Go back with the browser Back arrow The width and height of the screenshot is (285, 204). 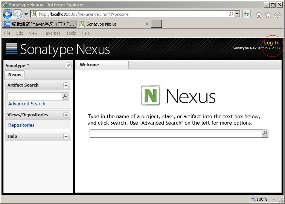[7, 14]
